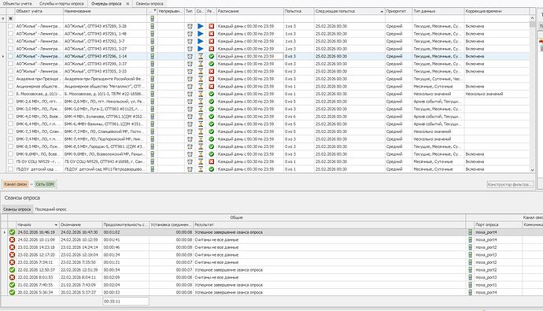
Task: Open the filter dropdown in the narrow device column header
Action: click(154, 11)
